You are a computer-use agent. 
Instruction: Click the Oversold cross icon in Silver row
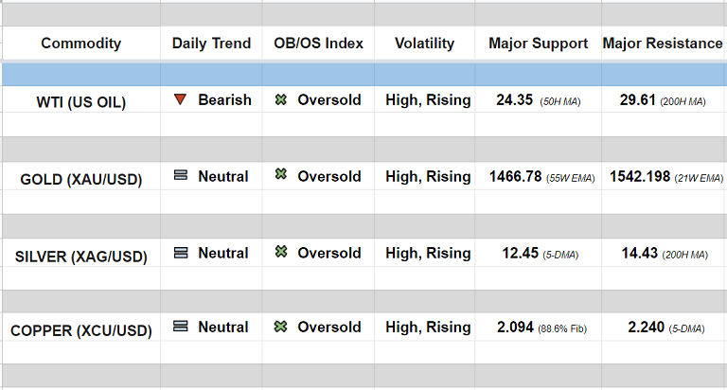[x=280, y=252]
